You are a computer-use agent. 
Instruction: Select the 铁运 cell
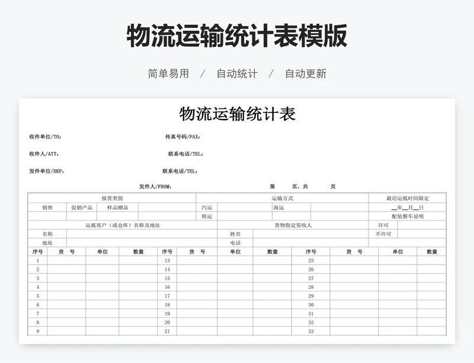pyautogui.click(x=207, y=216)
